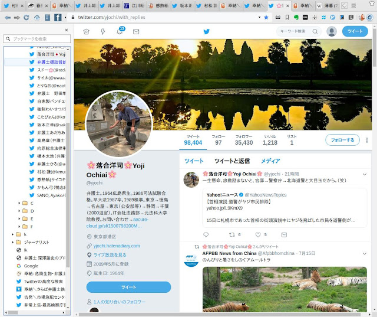Viewport: 377px width, 317px height.
Task: Add a new browser tab
Action: coord(344,5)
